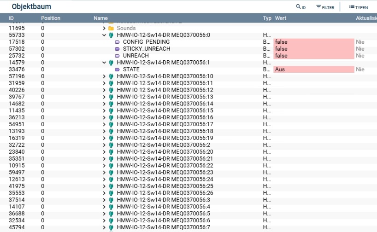The height and width of the screenshot is (232, 377).
Task: Collapse the HMW-IO-12-Sw14-DR MEQ0370056:0 node
Action: pyautogui.click(x=104, y=35)
